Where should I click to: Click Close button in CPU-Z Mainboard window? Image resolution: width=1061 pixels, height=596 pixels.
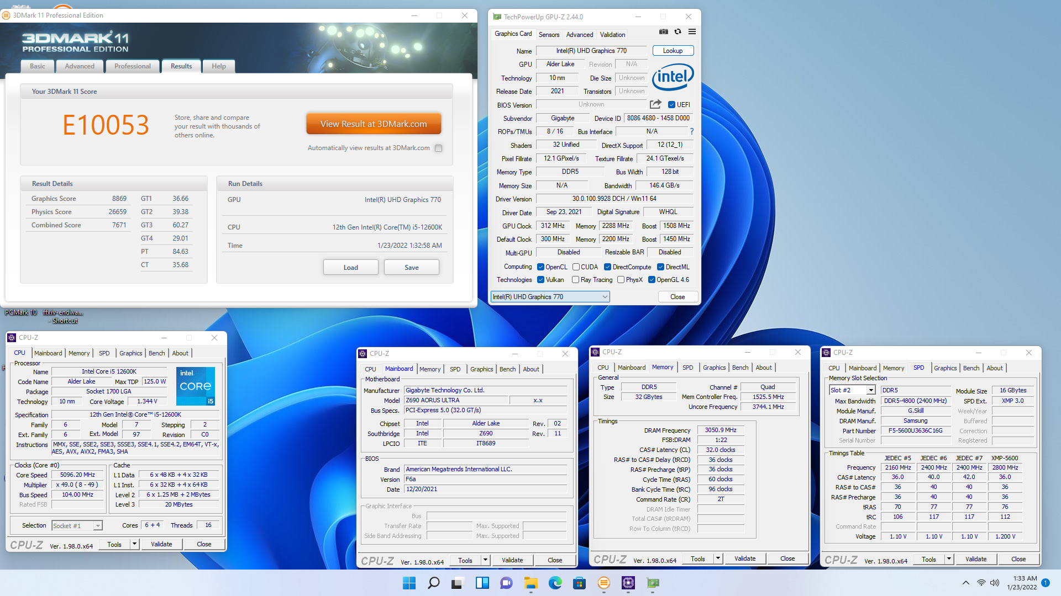click(555, 560)
